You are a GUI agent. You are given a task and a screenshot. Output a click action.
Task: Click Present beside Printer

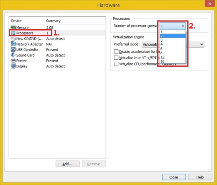pos(52,61)
